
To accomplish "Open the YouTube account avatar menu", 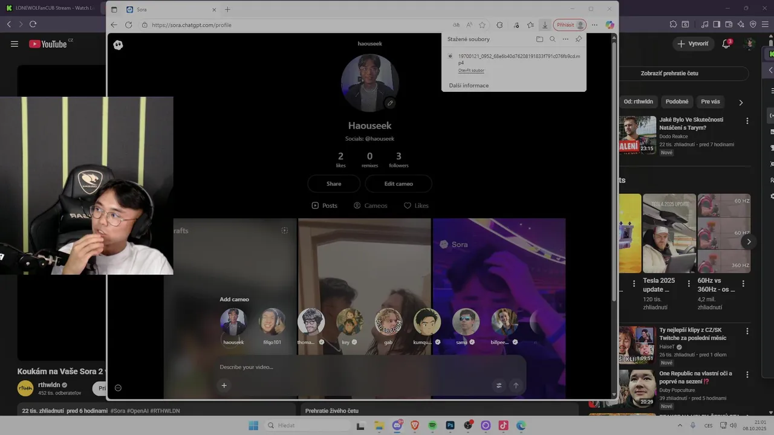I will (x=750, y=43).
